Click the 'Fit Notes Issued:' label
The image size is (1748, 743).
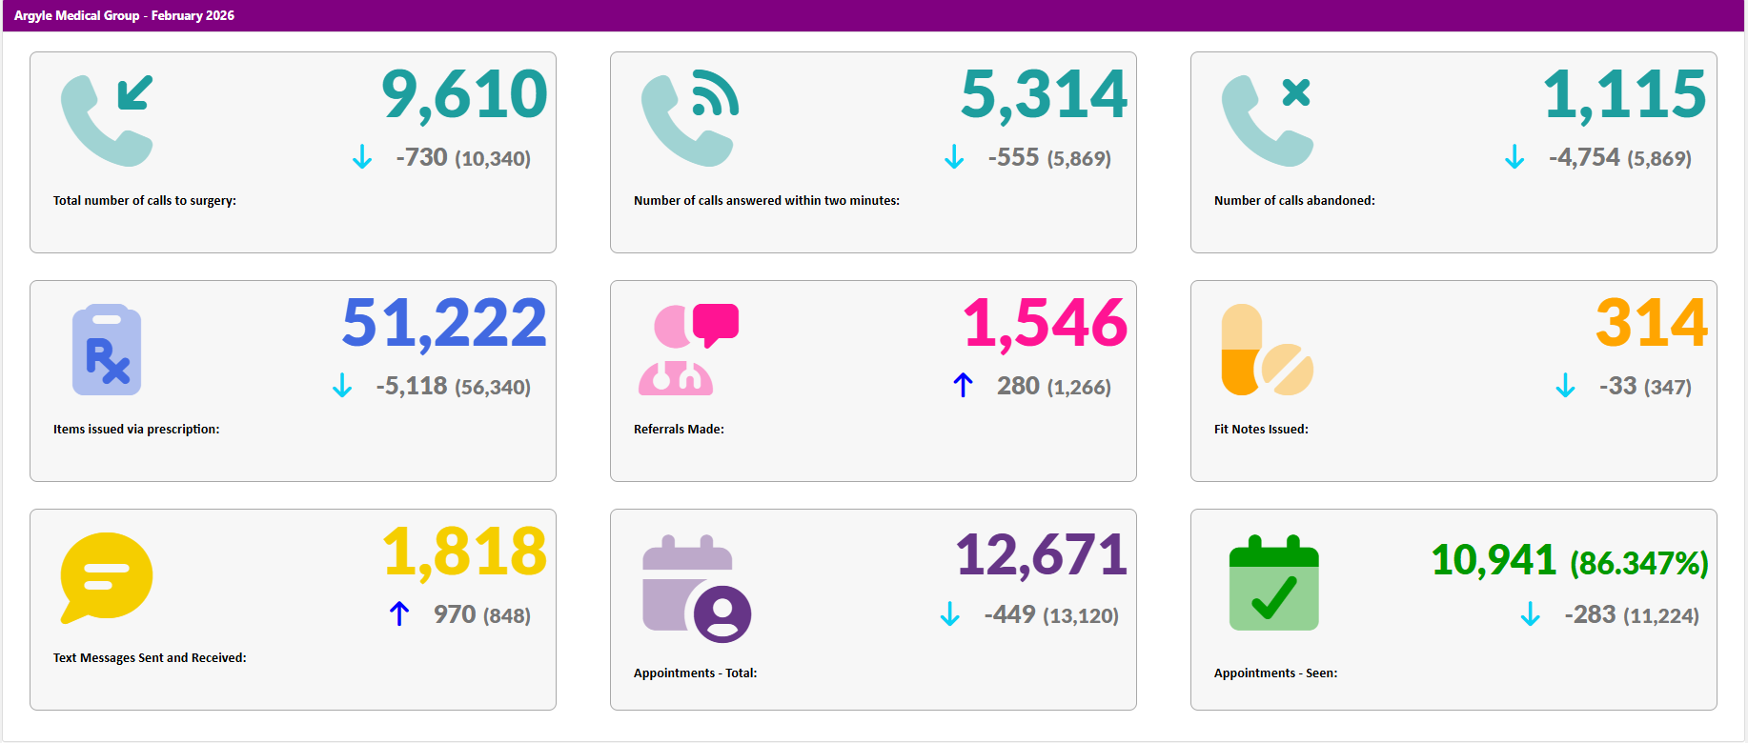click(1260, 430)
